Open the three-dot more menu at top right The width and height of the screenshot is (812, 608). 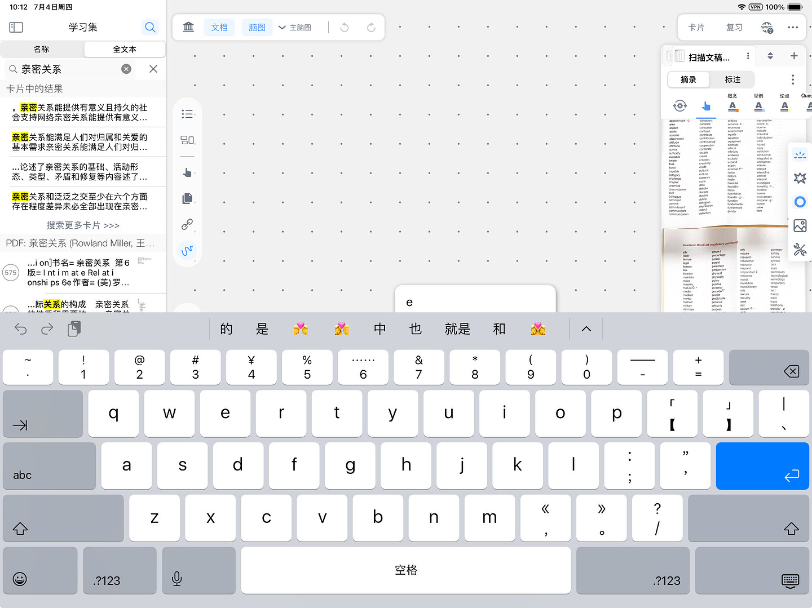point(793,27)
